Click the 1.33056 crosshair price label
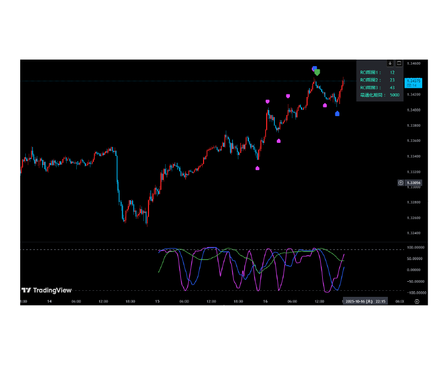Viewport: 448px width, 365px height. (414, 183)
